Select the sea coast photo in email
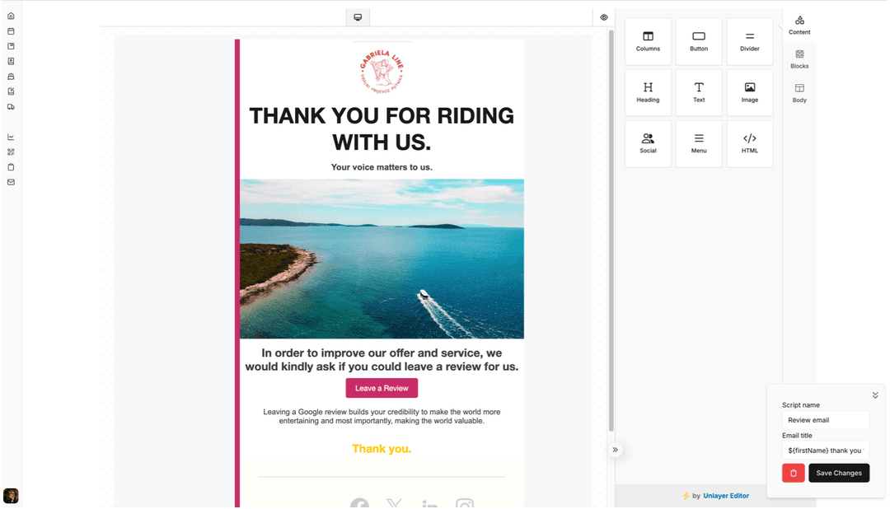The height and width of the screenshot is (509, 890). (382, 259)
